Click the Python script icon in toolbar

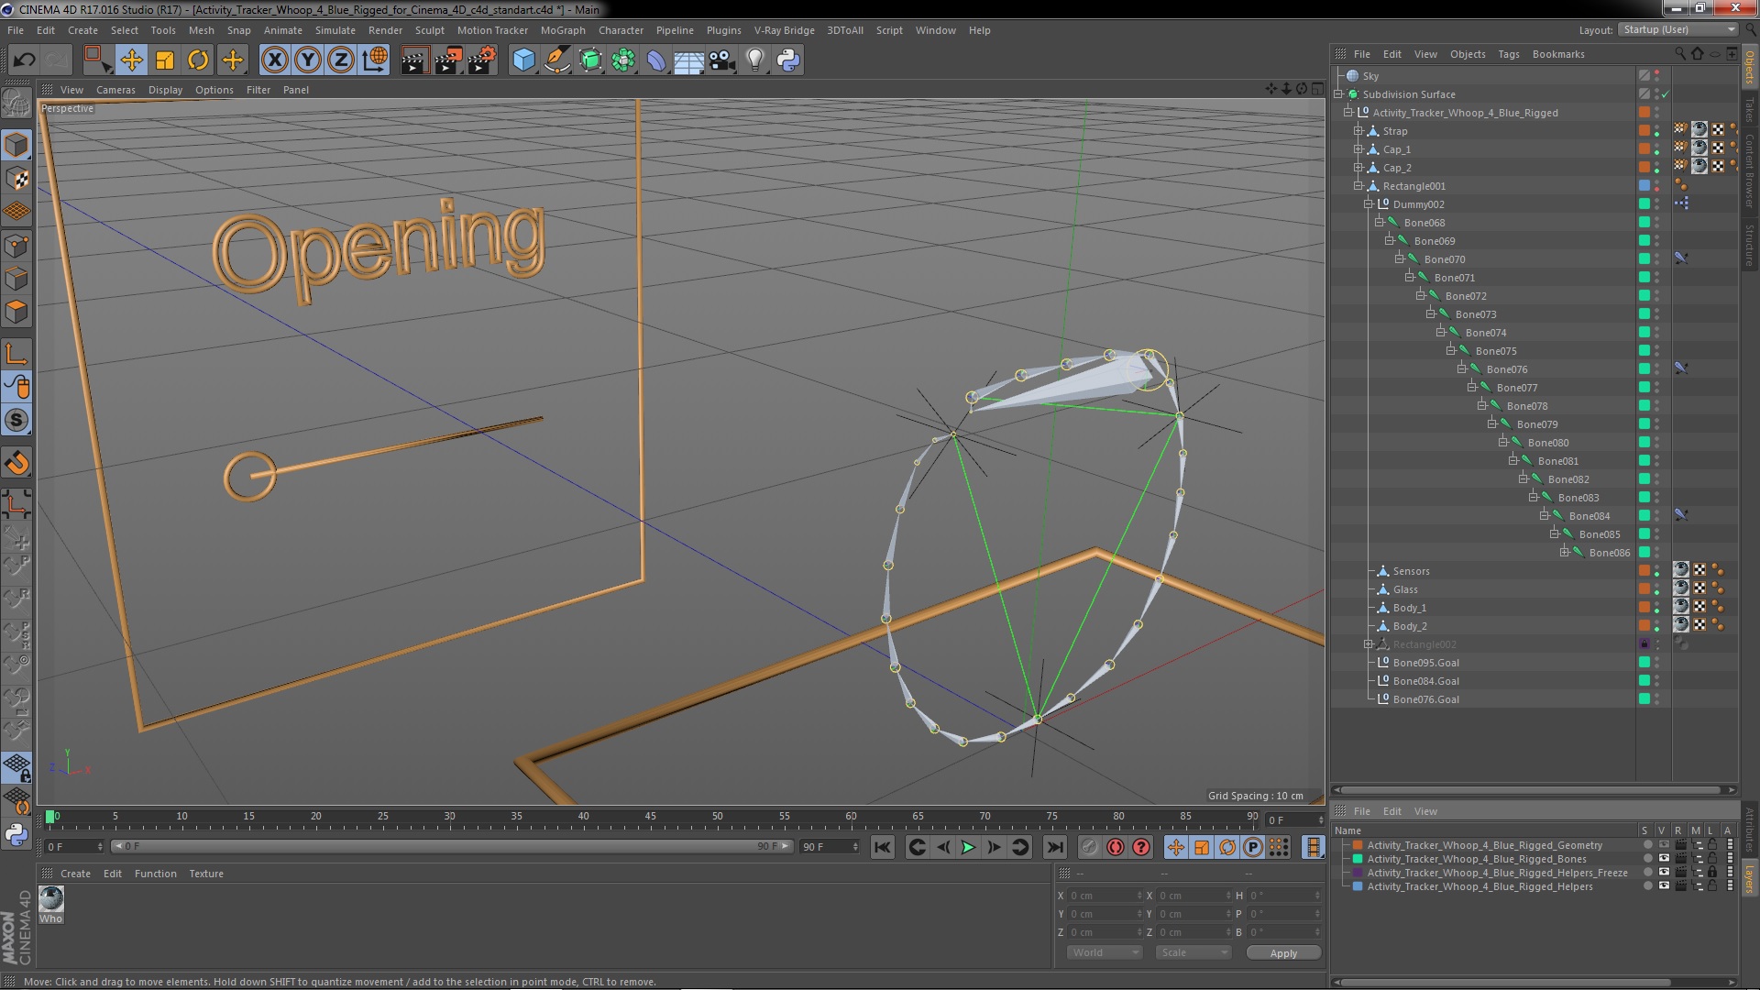787,60
